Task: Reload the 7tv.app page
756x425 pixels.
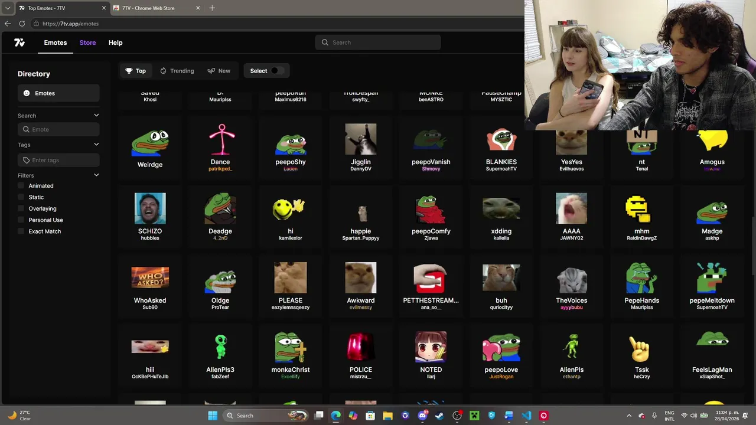Action: point(22,24)
